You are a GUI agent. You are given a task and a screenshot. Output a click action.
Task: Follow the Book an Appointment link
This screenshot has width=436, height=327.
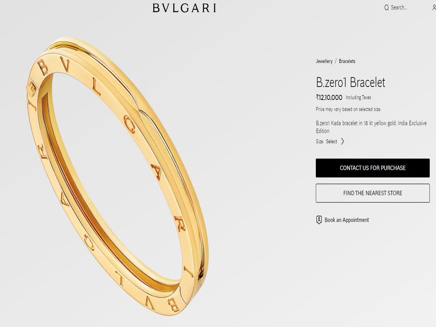(x=347, y=220)
